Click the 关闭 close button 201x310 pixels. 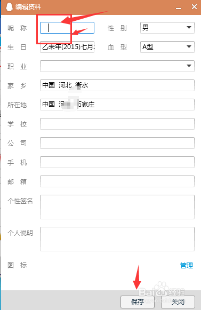pyautogui.click(x=178, y=301)
